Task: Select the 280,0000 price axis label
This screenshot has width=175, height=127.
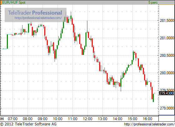Action: point(167,73)
